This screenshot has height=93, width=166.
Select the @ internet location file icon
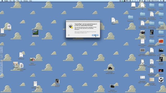(9, 26)
